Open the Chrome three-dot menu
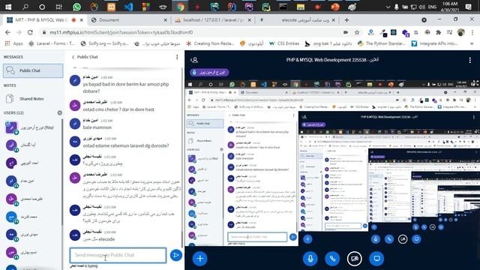Viewport: 480px width, 270px height. [472, 32]
